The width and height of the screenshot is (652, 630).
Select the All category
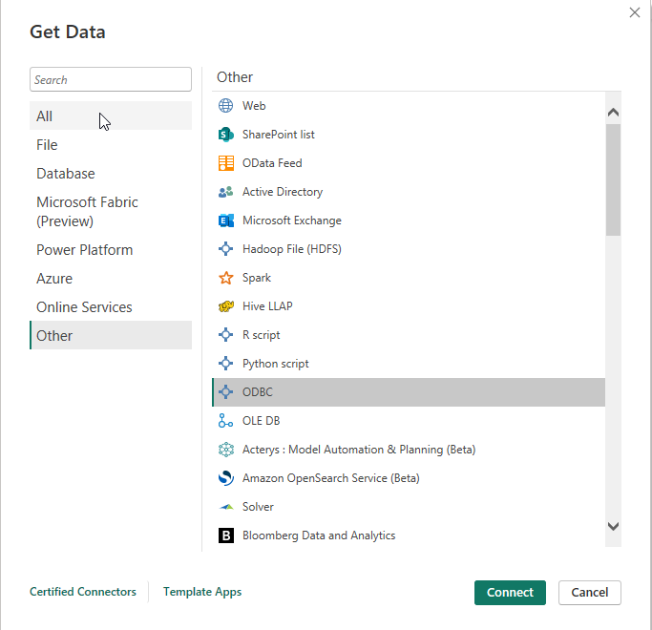click(111, 116)
